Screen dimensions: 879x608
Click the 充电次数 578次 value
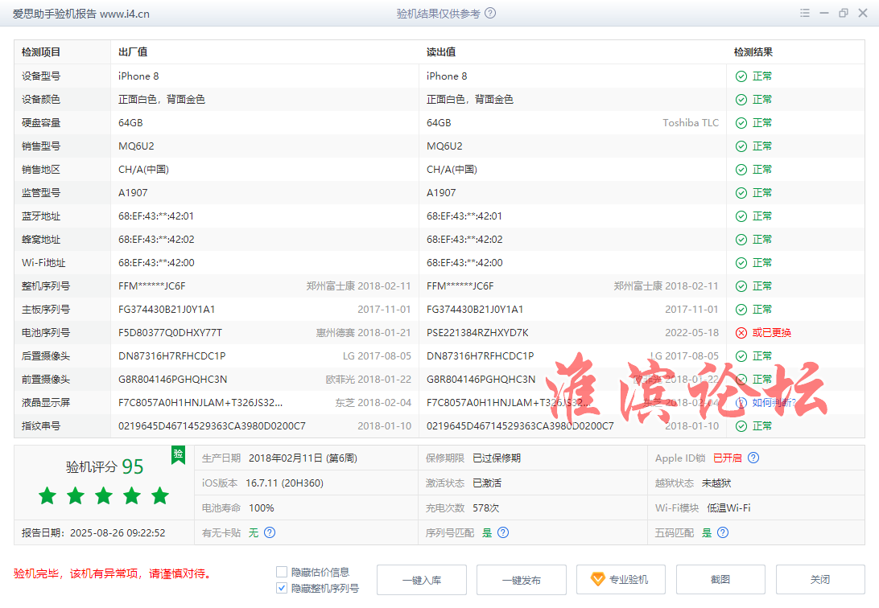(x=486, y=507)
